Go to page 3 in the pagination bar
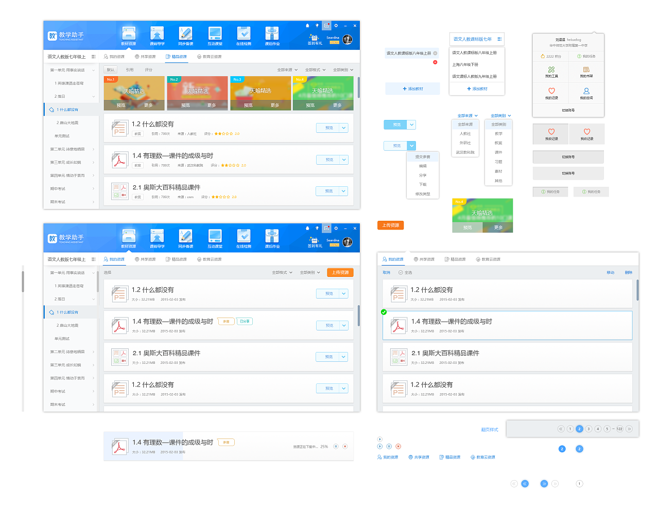Image resolution: width=659 pixels, height=527 pixels. (x=588, y=429)
